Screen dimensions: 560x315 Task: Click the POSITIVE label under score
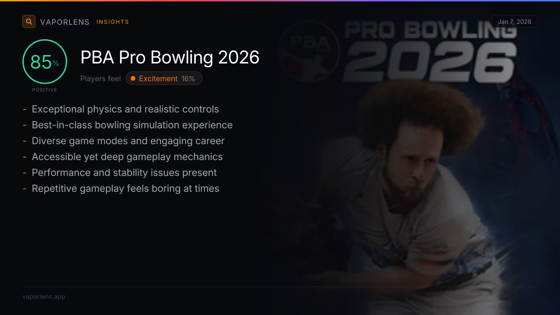pyautogui.click(x=45, y=90)
